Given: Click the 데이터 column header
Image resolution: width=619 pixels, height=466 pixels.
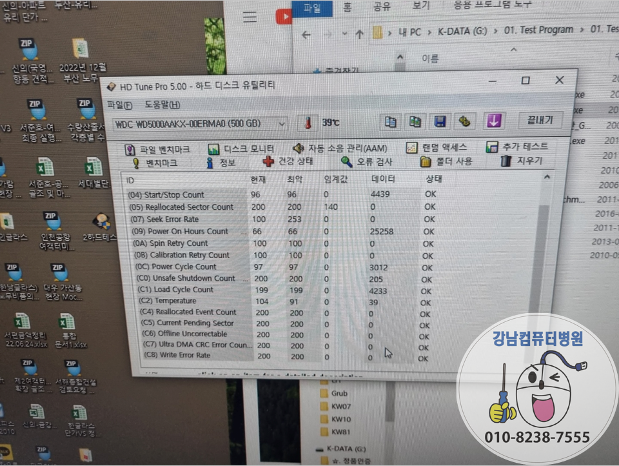Looking at the screenshot, I should (383, 179).
